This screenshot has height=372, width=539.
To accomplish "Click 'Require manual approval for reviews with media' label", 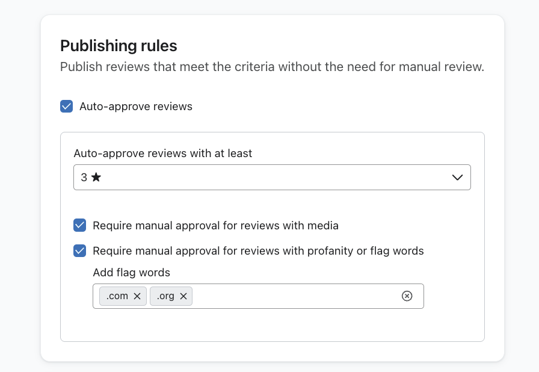I will click(x=215, y=226).
